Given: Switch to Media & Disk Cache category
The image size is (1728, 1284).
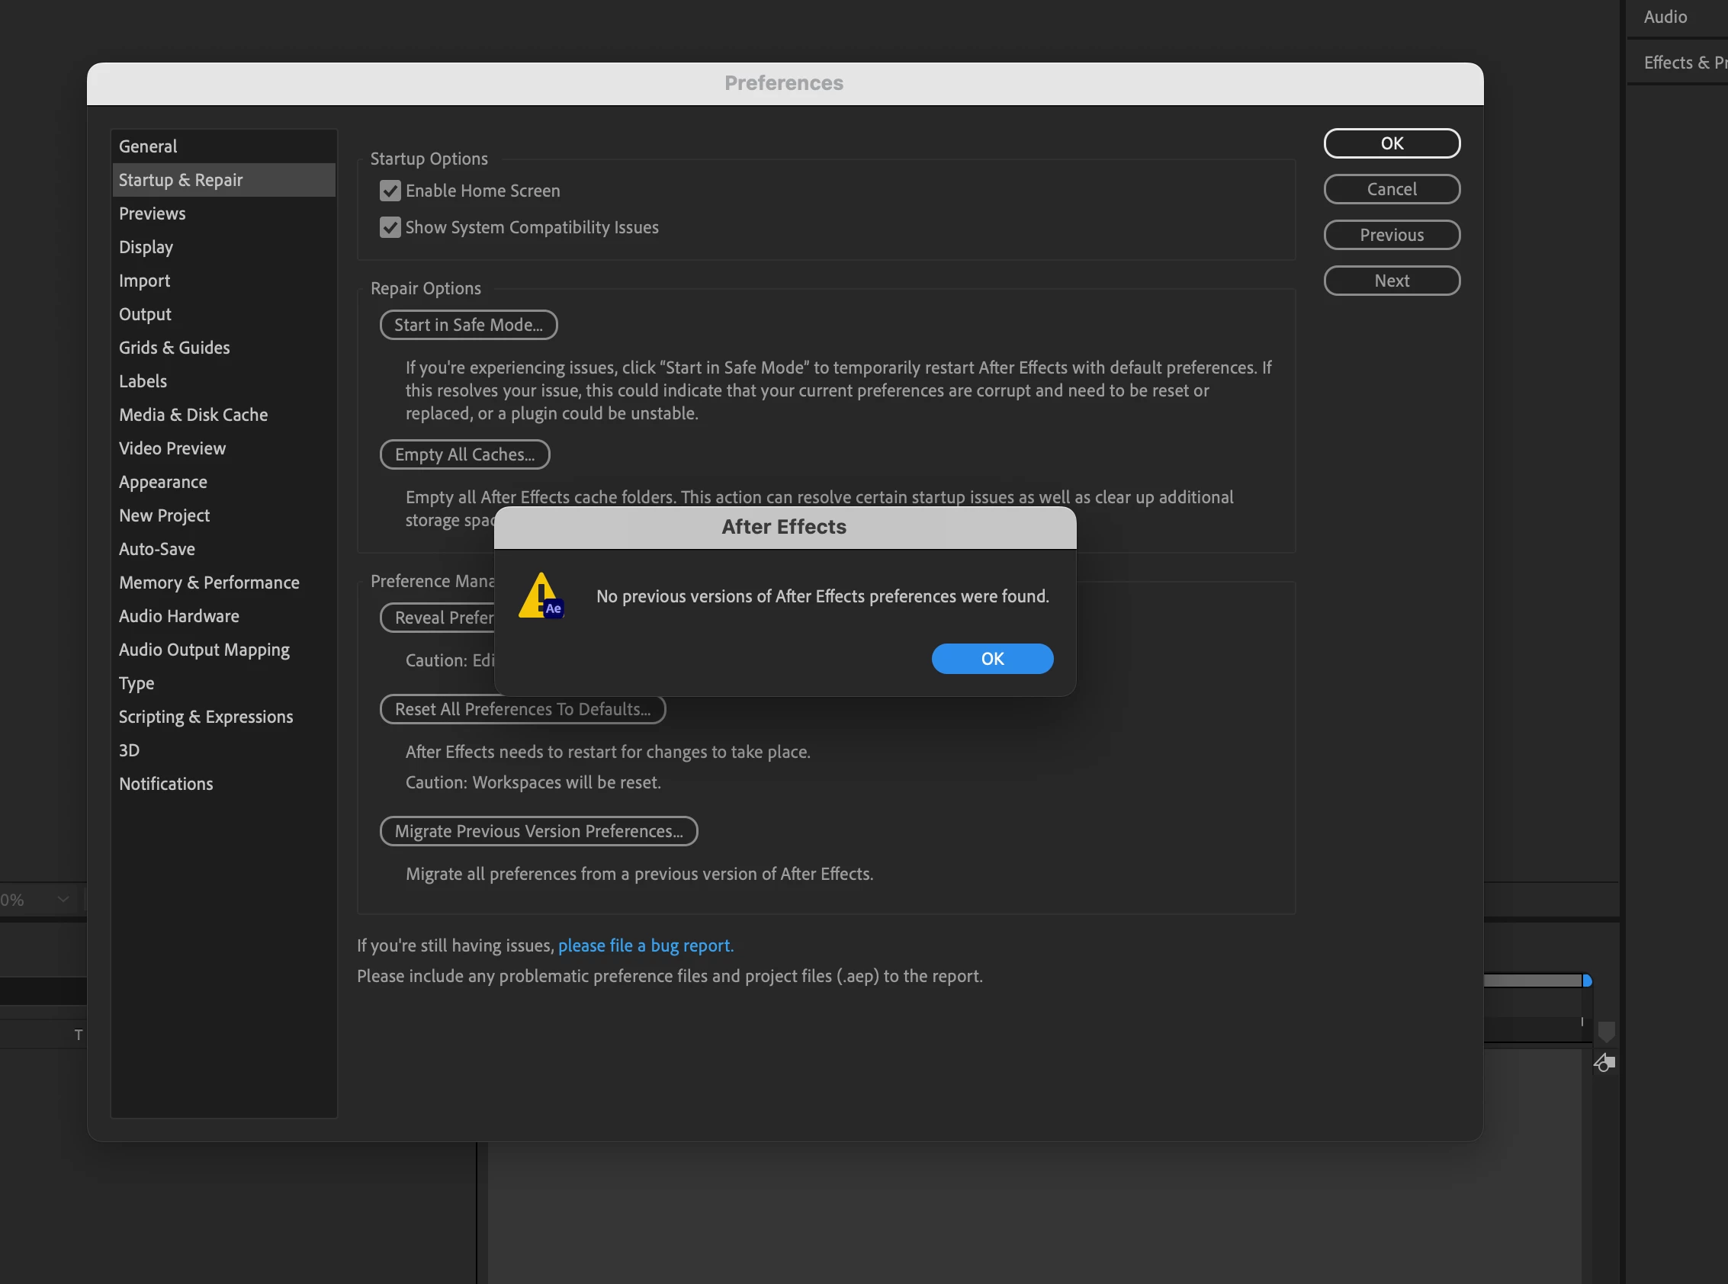Looking at the screenshot, I should [x=193, y=414].
